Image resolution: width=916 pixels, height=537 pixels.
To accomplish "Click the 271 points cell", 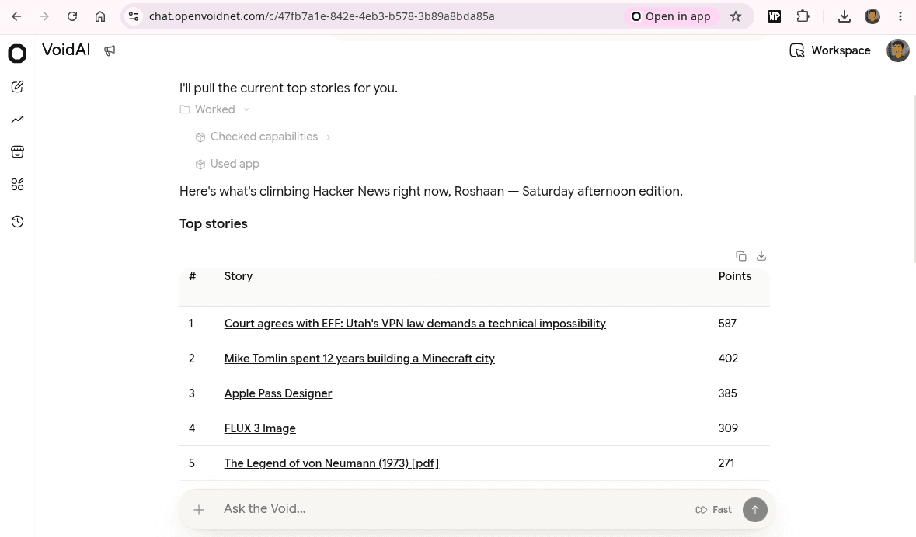I will (x=726, y=463).
